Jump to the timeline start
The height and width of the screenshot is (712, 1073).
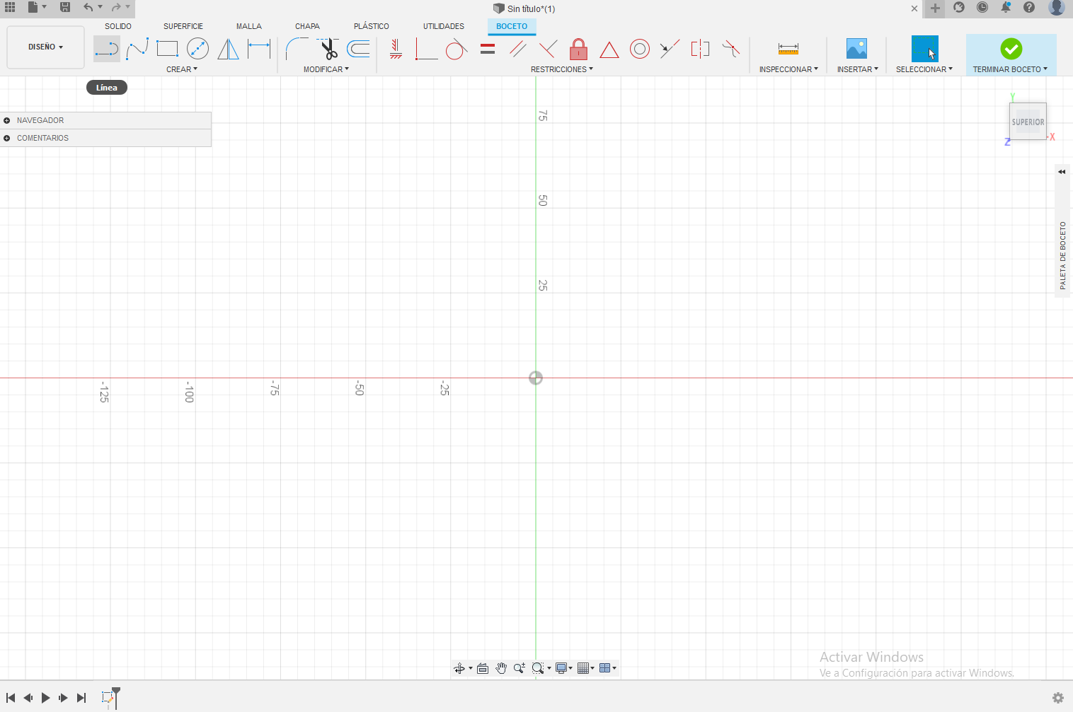point(11,698)
